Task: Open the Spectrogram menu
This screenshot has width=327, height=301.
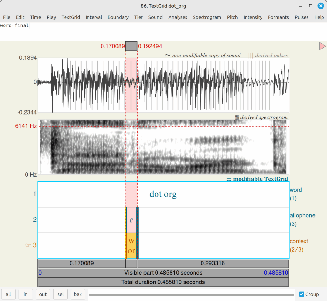Action: coord(207,17)
